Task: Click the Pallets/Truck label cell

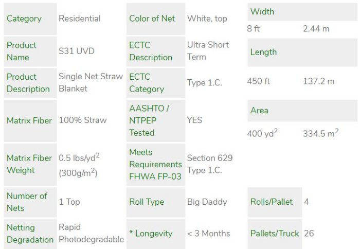Action: click(x=274, y=233)
